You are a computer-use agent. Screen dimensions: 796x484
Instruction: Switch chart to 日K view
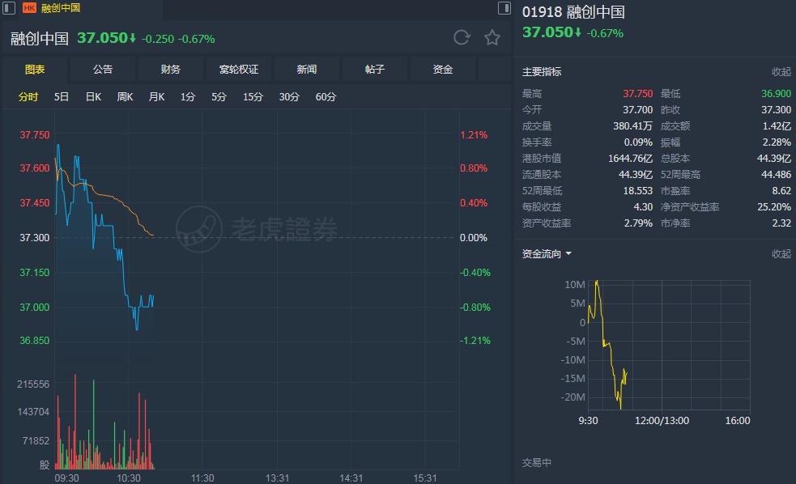(x=93, y=97)
